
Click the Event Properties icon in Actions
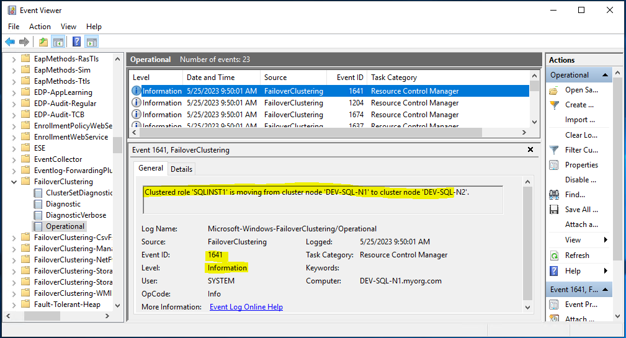tap(554, 305)
